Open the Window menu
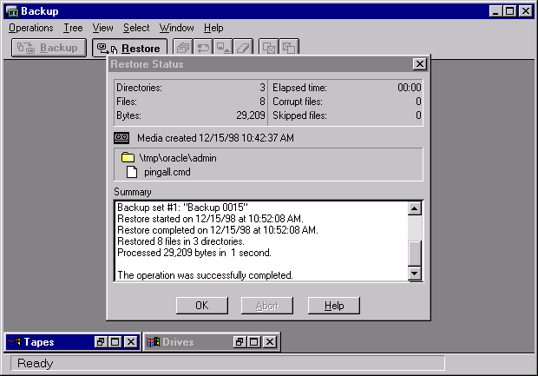 pyautogui.click(x=176, y=28)
